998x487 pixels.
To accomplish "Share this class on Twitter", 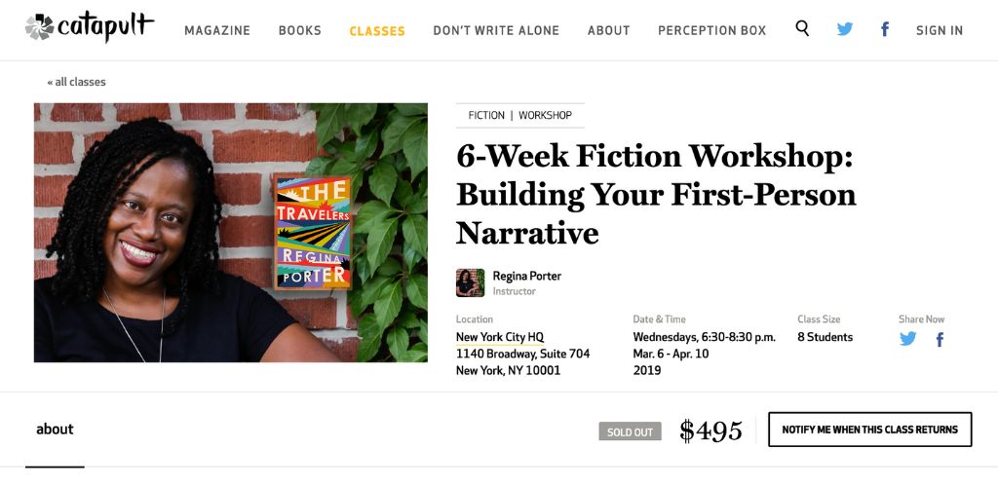I will click(x=908, y=339).
